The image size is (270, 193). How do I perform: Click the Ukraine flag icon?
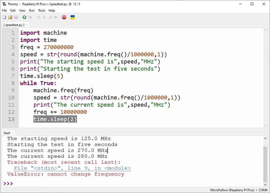[x=73, y=17]
